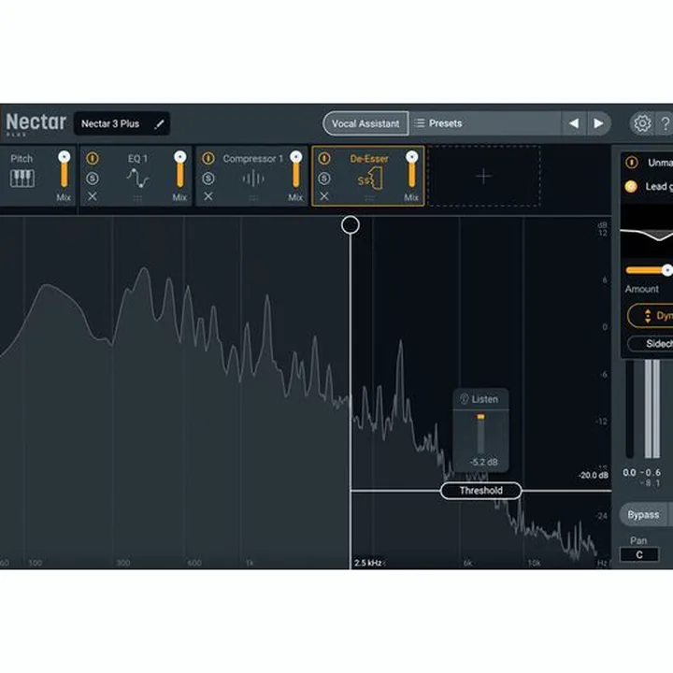The width and height of the screenshot is (673, 673).
Task: Select the Lead vocal orange indicator
Action: (631, 186)
